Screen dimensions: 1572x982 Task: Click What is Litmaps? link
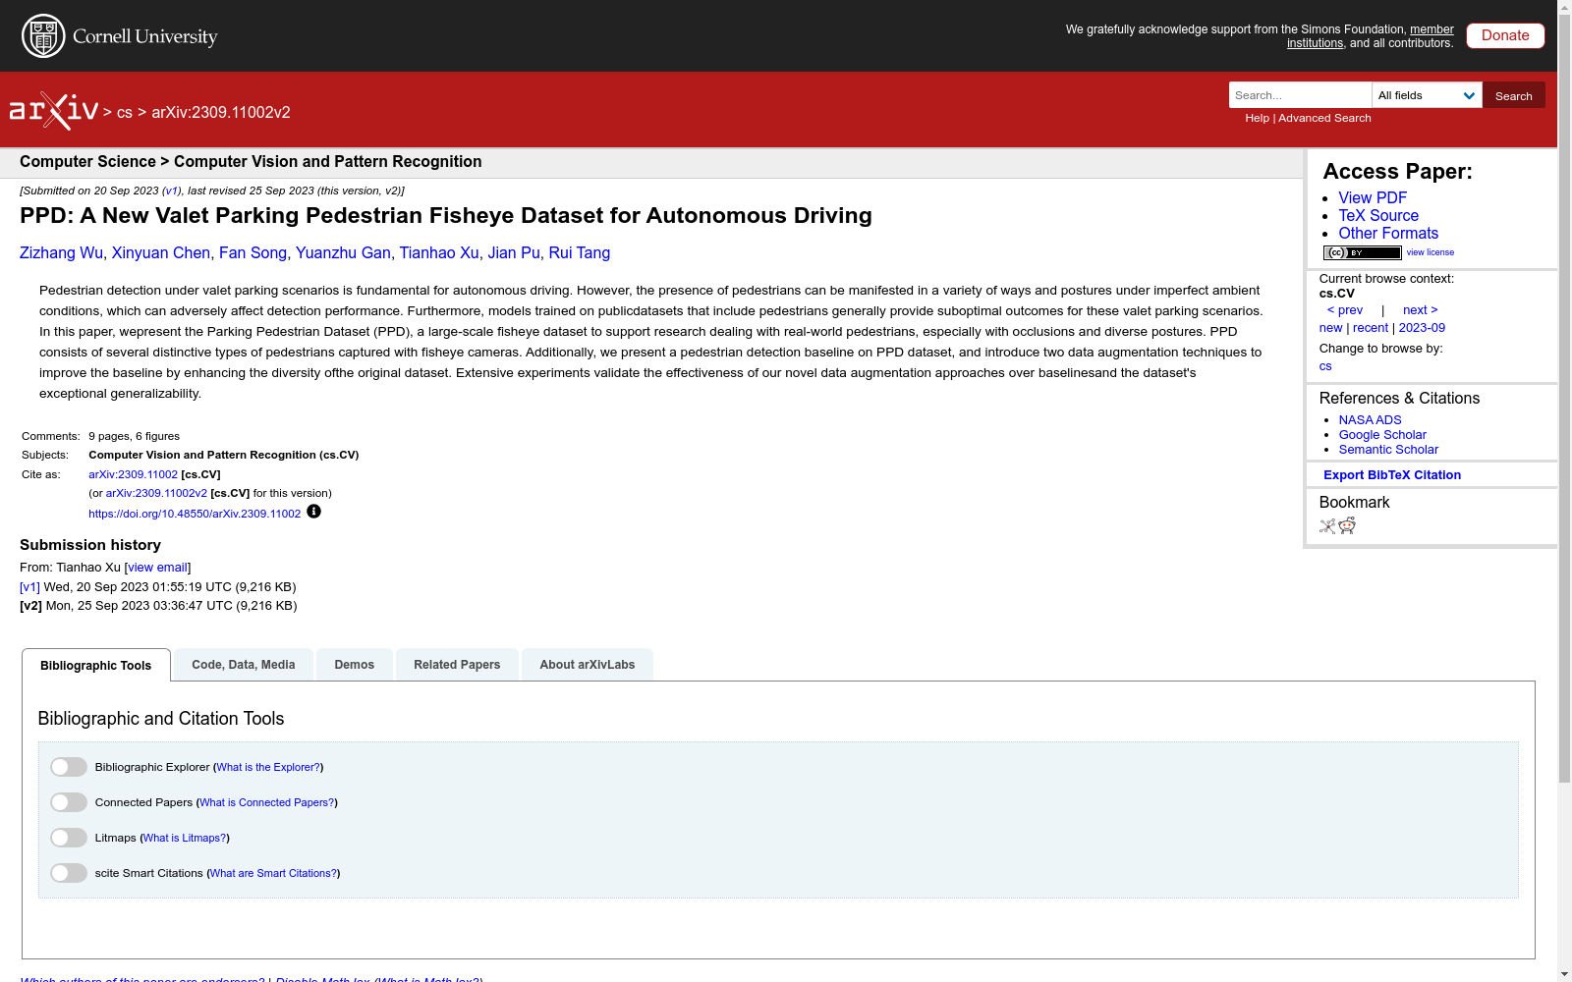coord(185,838)
